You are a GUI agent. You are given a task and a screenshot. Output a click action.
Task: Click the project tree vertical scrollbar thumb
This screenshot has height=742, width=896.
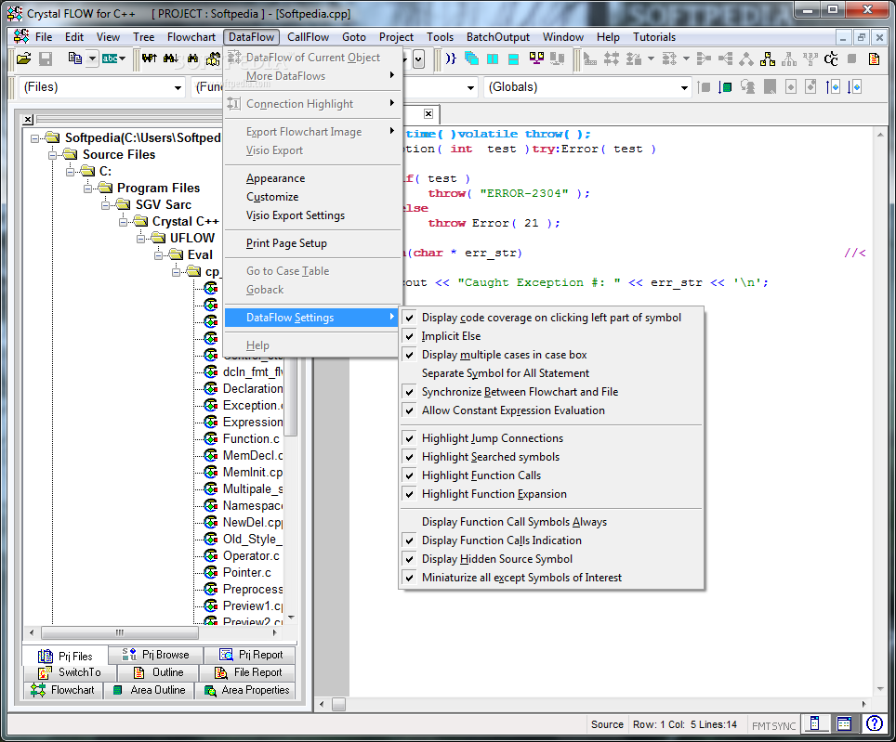pyautogui.click(x=291, y=396)
